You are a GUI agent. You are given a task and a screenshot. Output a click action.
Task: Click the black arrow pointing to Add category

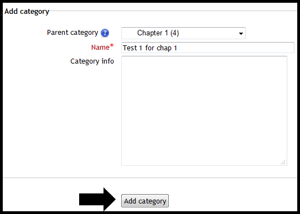97,199
